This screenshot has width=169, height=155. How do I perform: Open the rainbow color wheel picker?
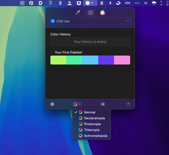pyautogui.click(x=103, y=13)
